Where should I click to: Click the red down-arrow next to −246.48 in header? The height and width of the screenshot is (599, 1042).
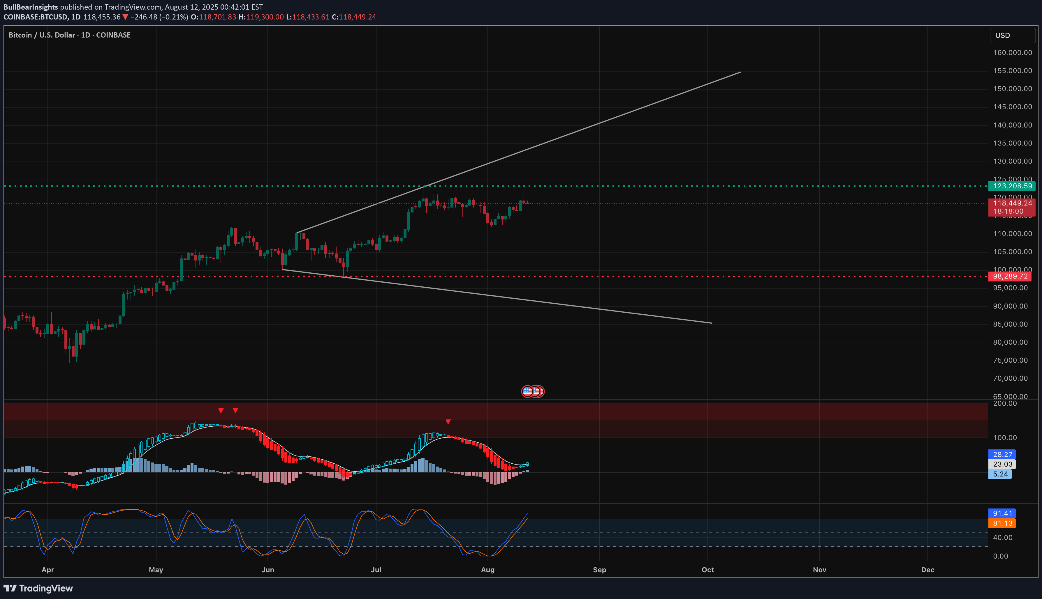(125, 17)
